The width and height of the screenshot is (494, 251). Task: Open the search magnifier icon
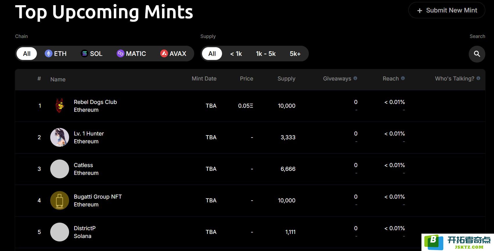click(x=477, y=54)
